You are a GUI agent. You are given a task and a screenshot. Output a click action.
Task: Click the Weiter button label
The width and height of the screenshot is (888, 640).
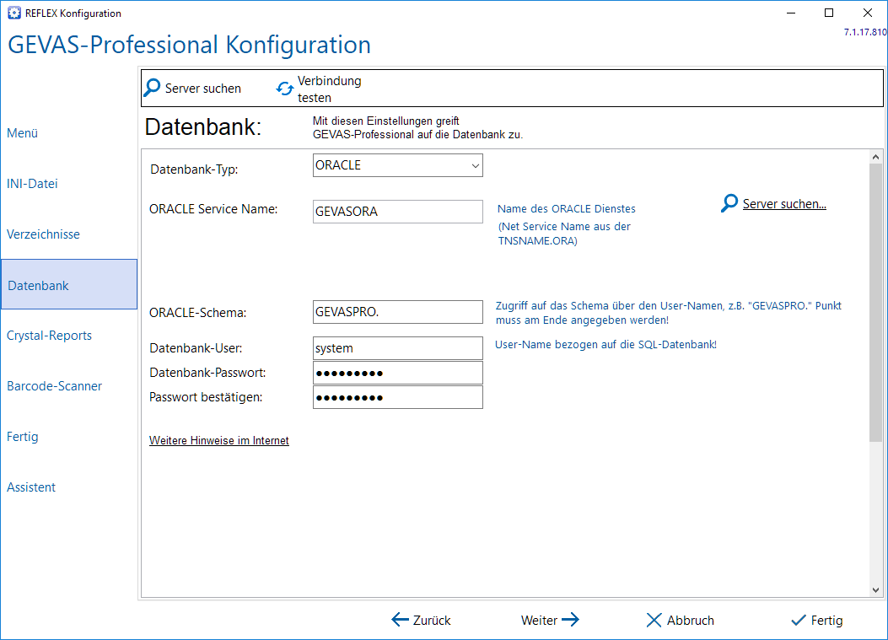coord(539,620)
